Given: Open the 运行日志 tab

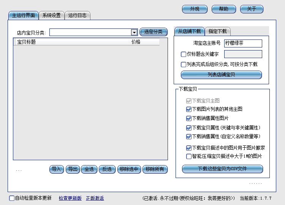Looking at the screenshot, I should 78,16.
